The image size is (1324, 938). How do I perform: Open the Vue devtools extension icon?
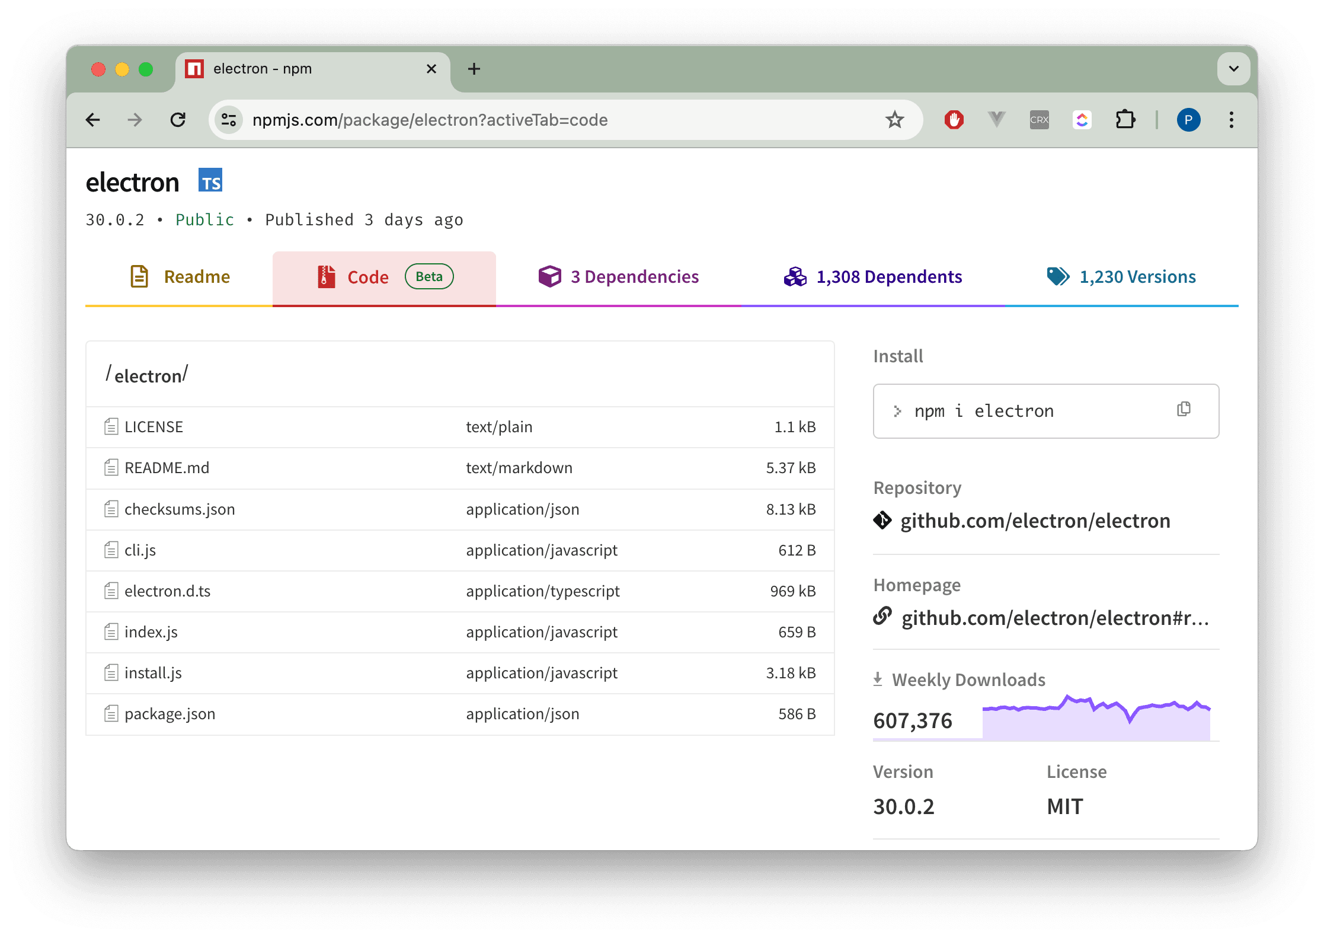(996, 120)
